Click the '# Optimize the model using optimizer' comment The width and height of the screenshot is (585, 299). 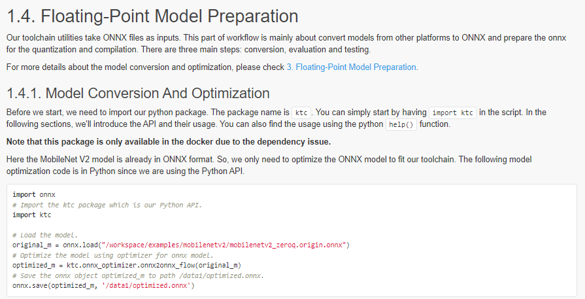point(113,255)
